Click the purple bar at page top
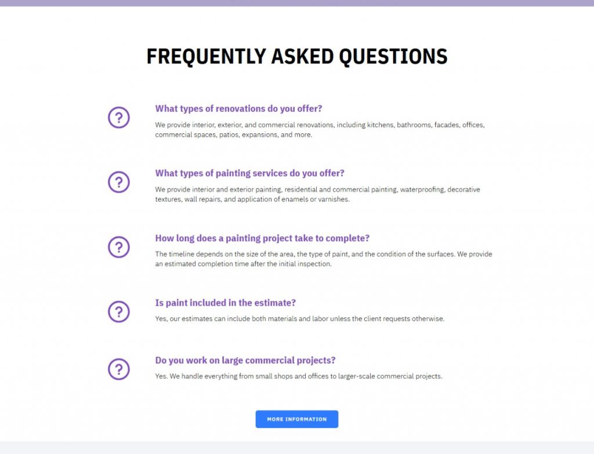Viewport: 594px width, 454px height. pos(297,3)
